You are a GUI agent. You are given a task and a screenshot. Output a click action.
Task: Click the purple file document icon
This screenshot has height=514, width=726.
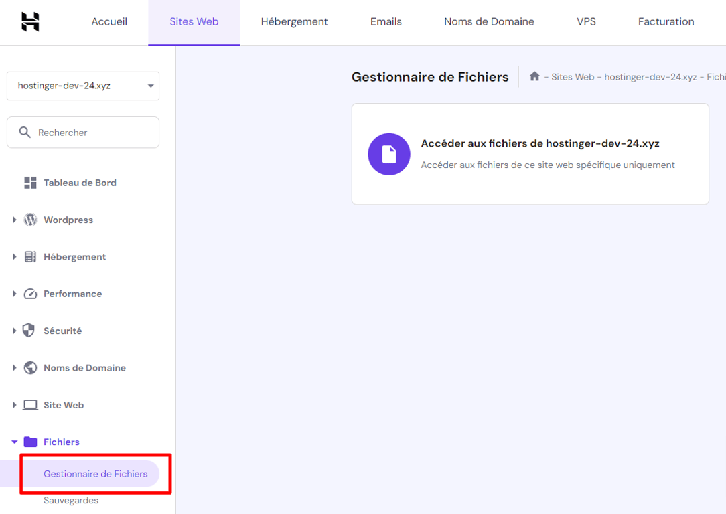[388, 154]
